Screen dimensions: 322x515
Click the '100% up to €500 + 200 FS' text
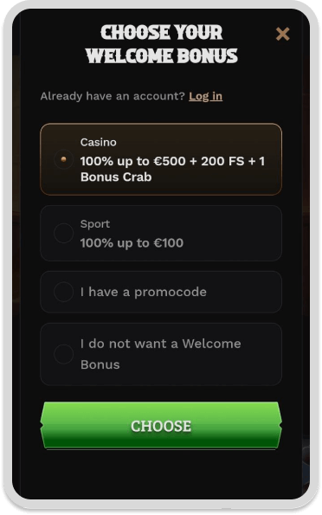[x=163, y=161]
